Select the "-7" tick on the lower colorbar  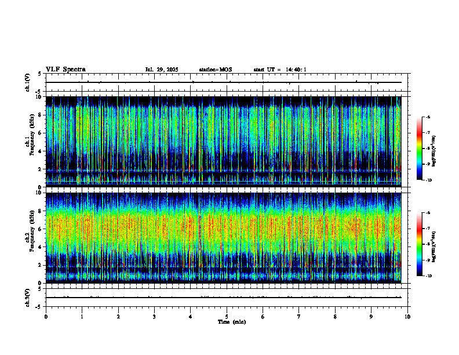pos(428,229)
